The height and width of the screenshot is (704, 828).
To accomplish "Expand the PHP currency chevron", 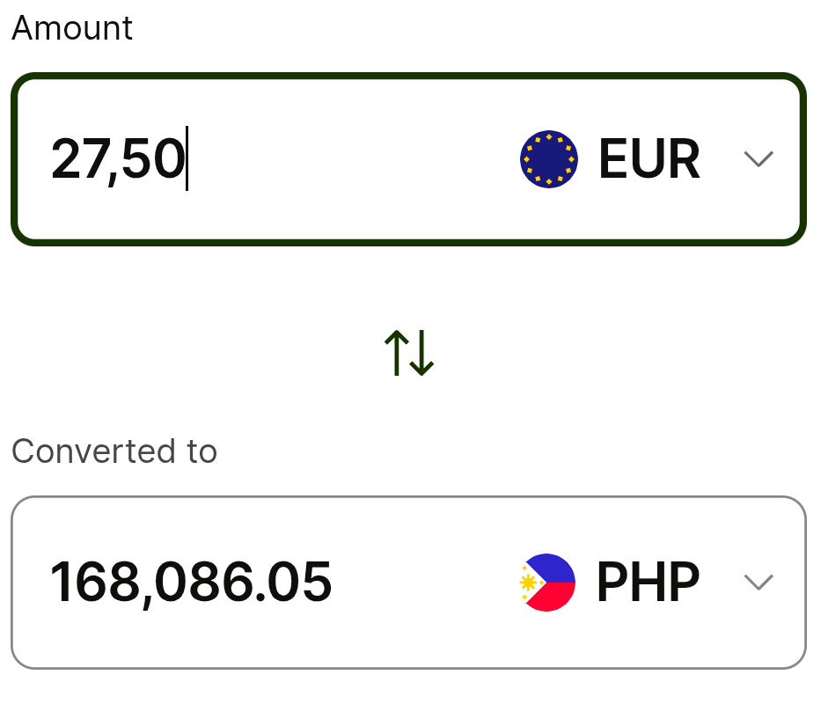I will 758,582.
